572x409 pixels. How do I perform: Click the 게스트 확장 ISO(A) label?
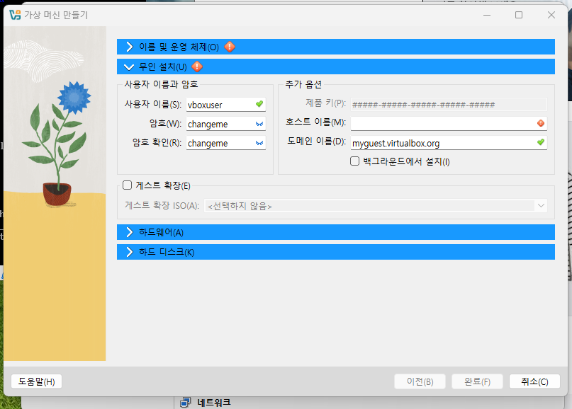[162, 205]
